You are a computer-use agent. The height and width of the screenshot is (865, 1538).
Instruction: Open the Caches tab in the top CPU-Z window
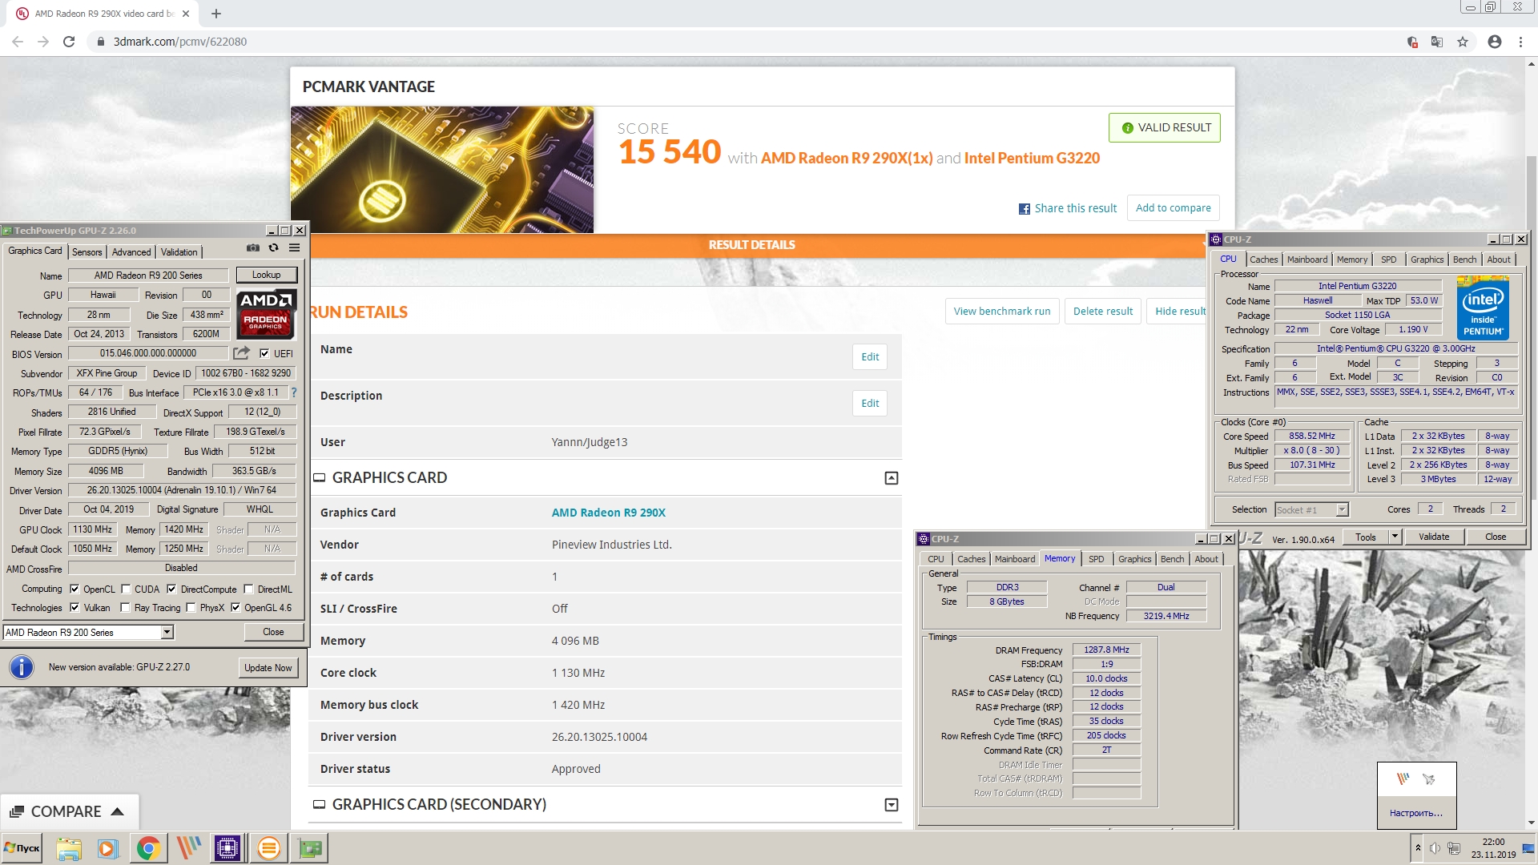(1263, 259)
